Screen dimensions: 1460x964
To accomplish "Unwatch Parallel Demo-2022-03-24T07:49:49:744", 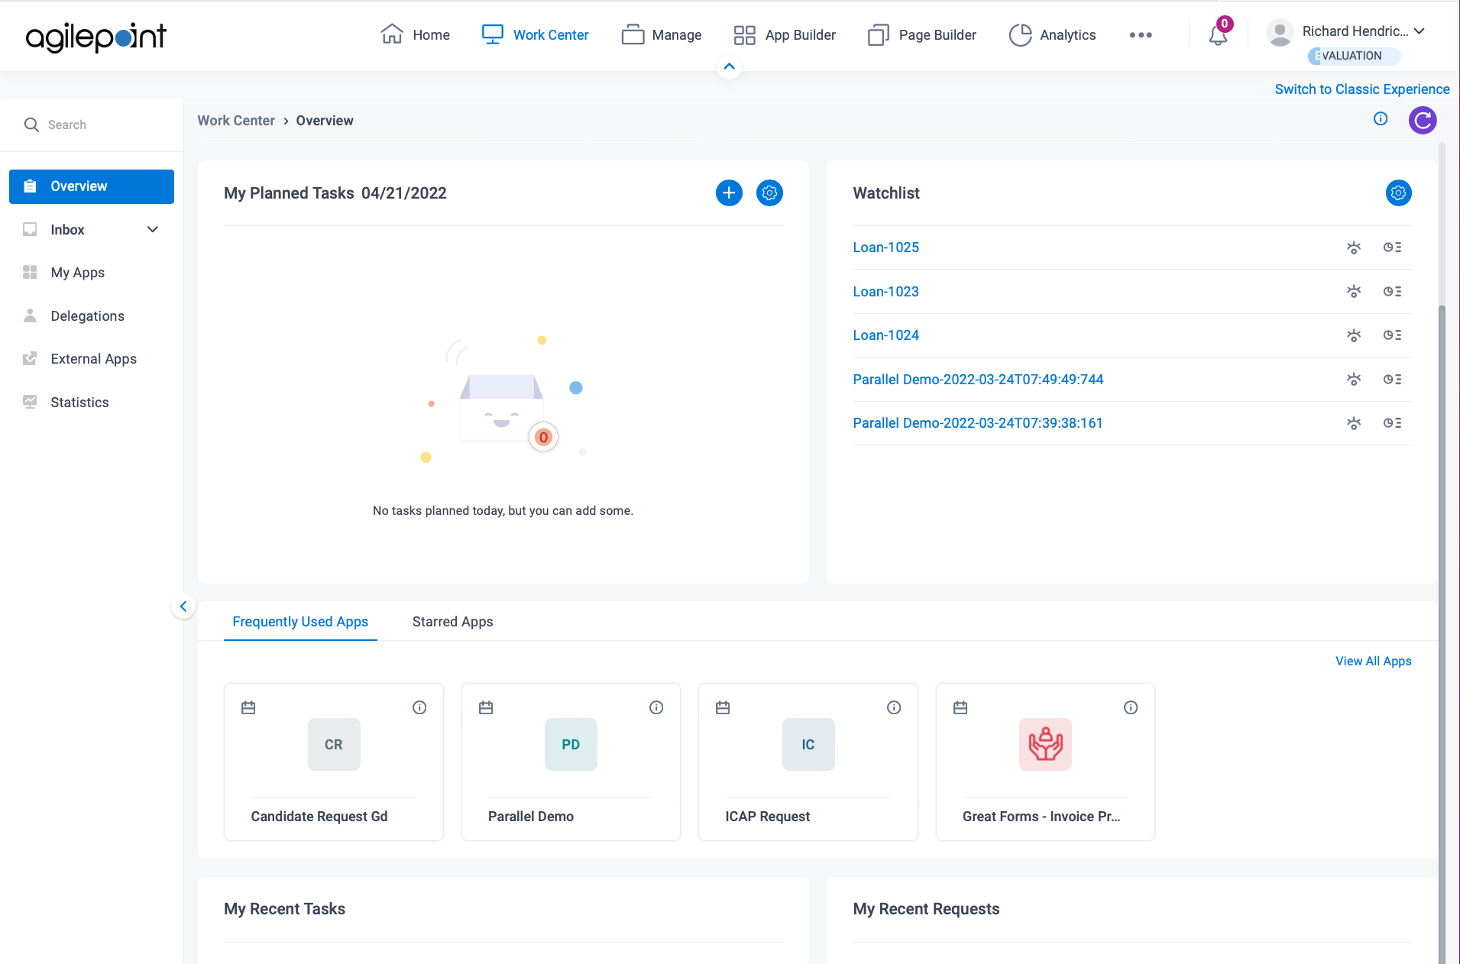I will pos(1354,379).
